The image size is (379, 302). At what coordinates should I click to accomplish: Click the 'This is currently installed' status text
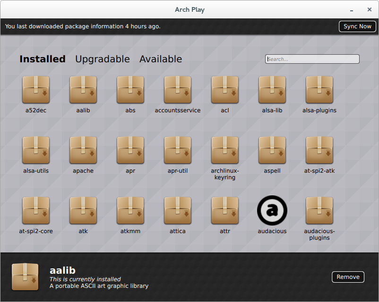pyautogui.click(x=85, y=279)
